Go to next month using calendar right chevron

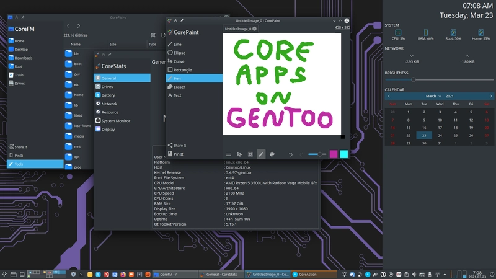coord(490,96)
